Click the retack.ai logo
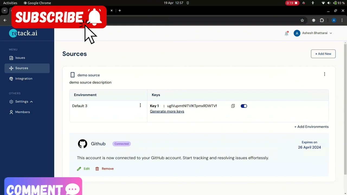The image size is (347, 195). click(x=23, y=33)
